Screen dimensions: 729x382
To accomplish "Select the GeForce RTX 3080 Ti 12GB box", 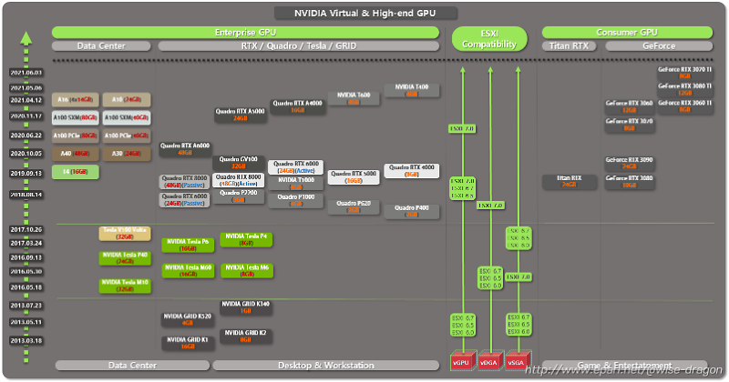I will pos(685,89).
